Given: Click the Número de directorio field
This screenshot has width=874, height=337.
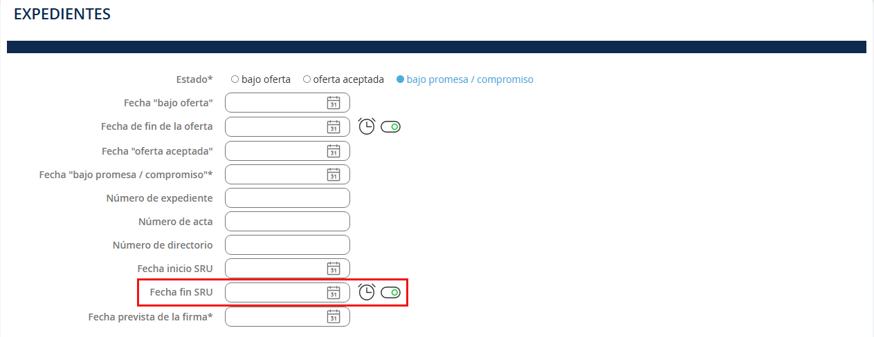Looking at the screenshot, I should click(x=287, y=245).
